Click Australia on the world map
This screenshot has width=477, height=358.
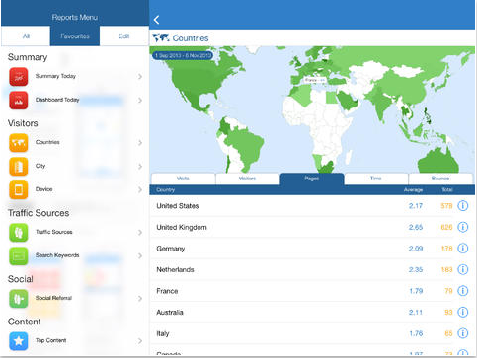pos(437,161)
